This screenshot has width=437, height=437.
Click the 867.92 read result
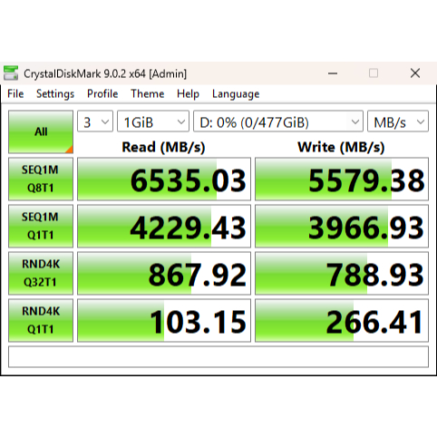(x=164, y=273)
